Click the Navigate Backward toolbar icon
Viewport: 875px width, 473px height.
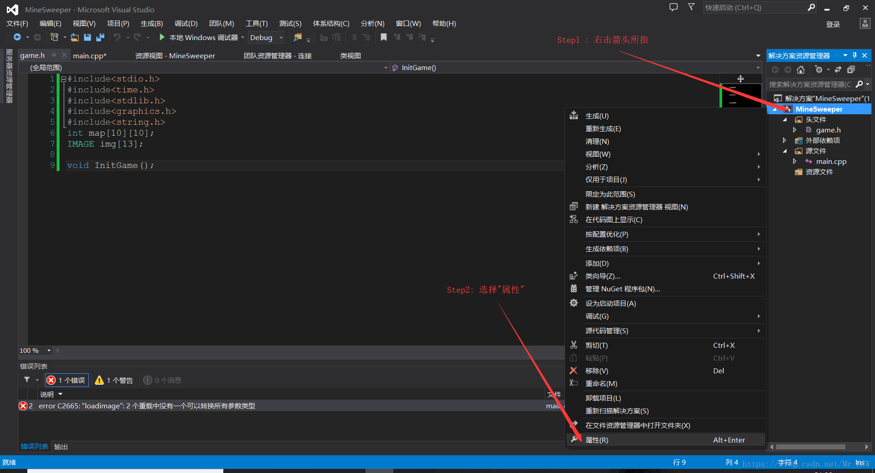pos(17,37)
